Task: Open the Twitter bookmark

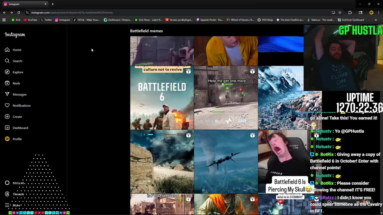Action: click(x=46, y=20)
